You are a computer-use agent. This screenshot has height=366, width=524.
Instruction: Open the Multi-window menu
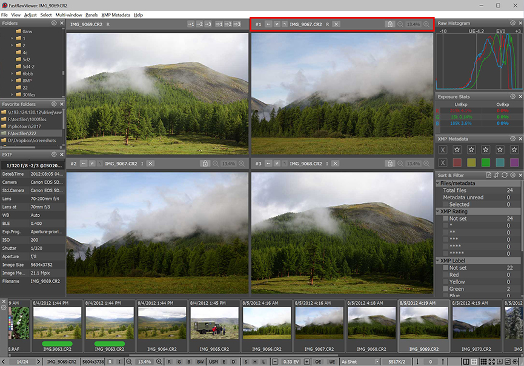[68, 15]
